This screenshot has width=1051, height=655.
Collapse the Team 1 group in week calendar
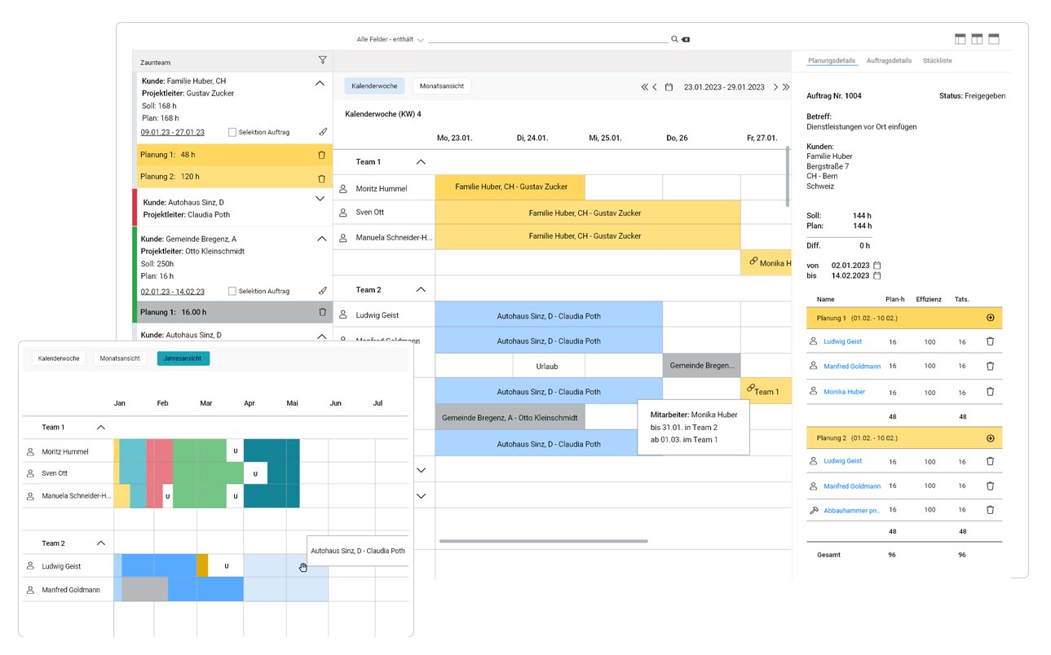pos(421,162)
